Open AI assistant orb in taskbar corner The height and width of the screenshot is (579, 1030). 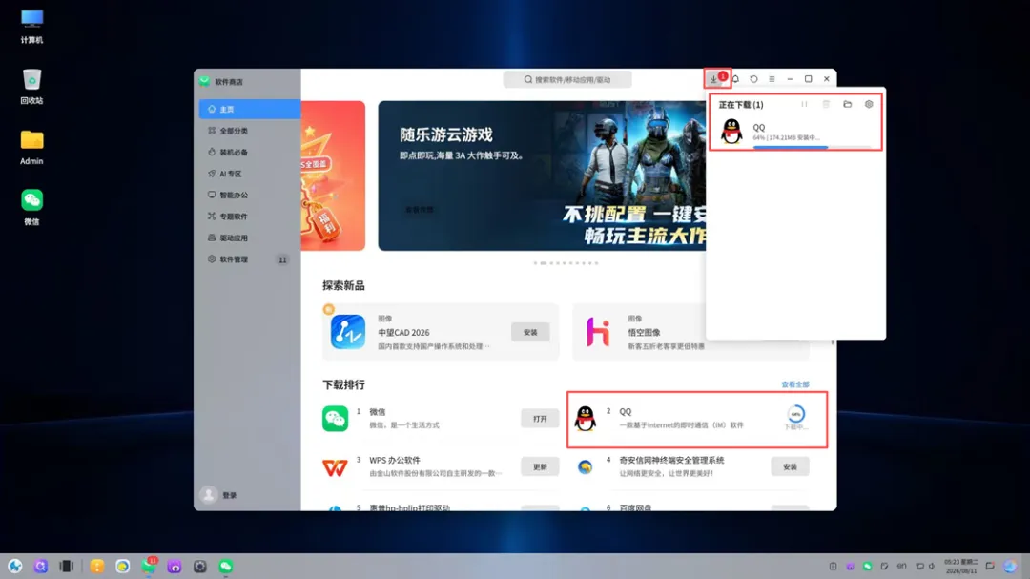point(1010,566)
